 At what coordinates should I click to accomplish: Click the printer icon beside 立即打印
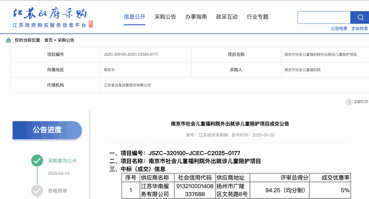click(x=349, y=102)
